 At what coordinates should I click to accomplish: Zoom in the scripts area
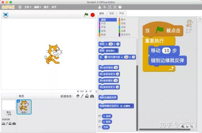[192, 127]
